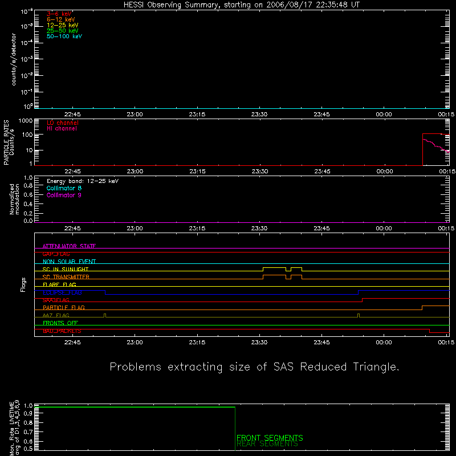Image resolution: width=456 pixels, height=456 pixels.
Task: Click the ATTENUATOR_STATE flag label
Action: pos(69,246)
